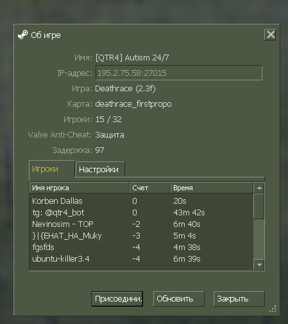Close the Об игре dialog with X
The width and height of the screenshot is (288, 324).
(271, 35)
